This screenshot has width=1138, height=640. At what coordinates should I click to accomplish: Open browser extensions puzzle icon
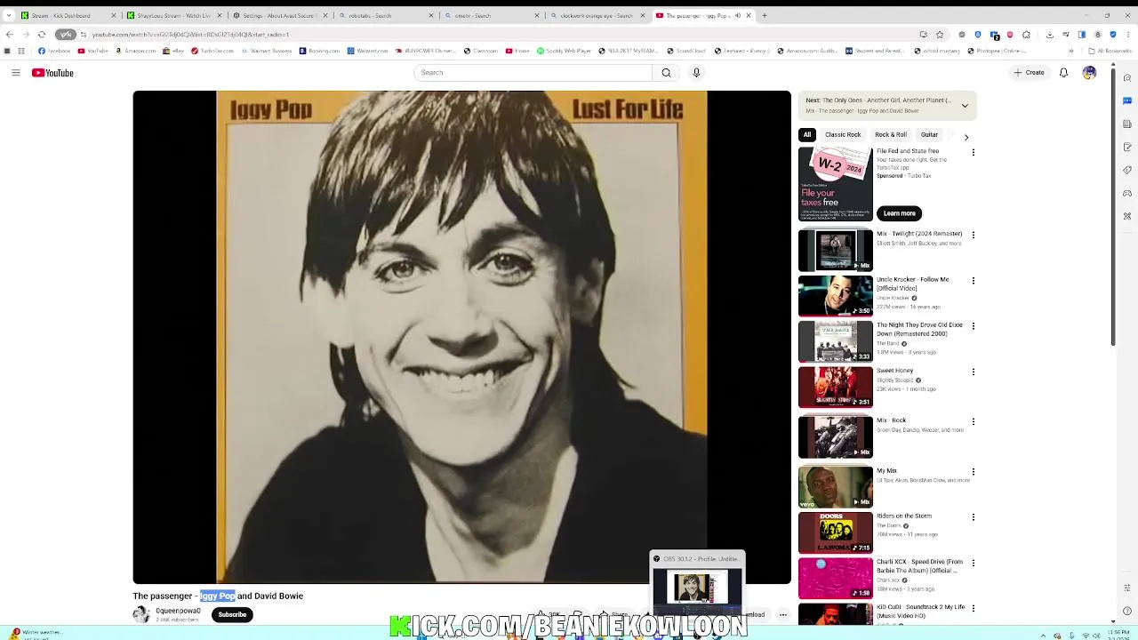tap(1026, 35)
